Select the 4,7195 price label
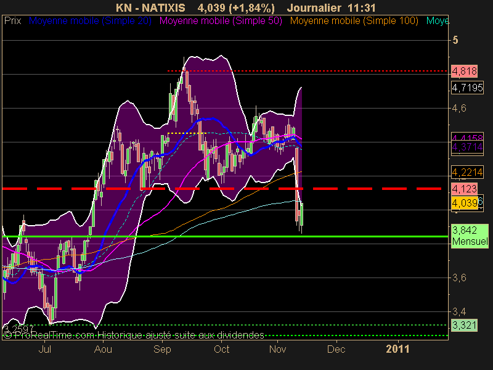This screenshot has width=493, height=370. click(x=467, y=88)
